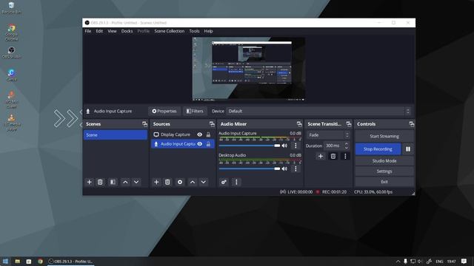Open transition properties three-dot menu
The width and height of the screenshot is (474, 266).
345,156
